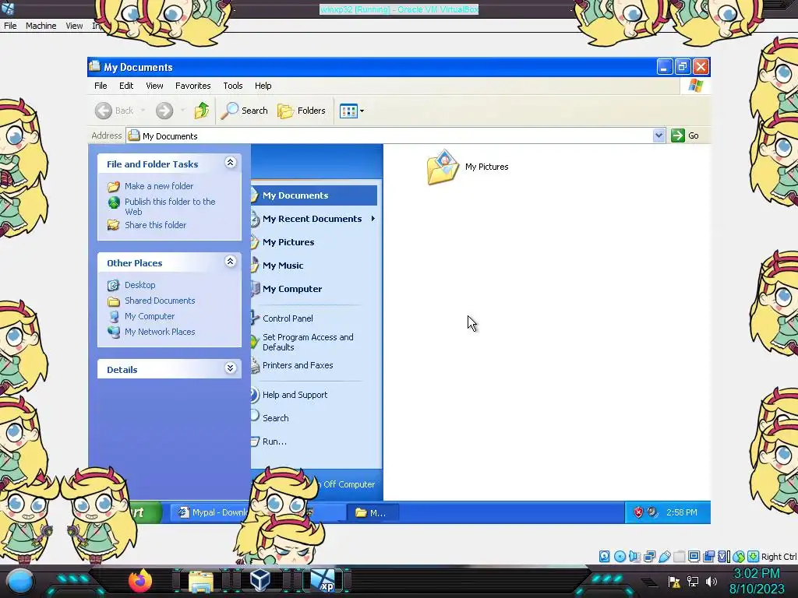The height and width of the screenshot is (598, 798).
Task: Open Shared Documents from Other Places
Action: click(x=160, y=301)
